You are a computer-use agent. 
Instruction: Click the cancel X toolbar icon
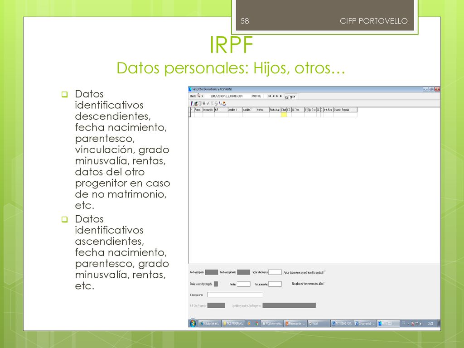tap(212, 104)
